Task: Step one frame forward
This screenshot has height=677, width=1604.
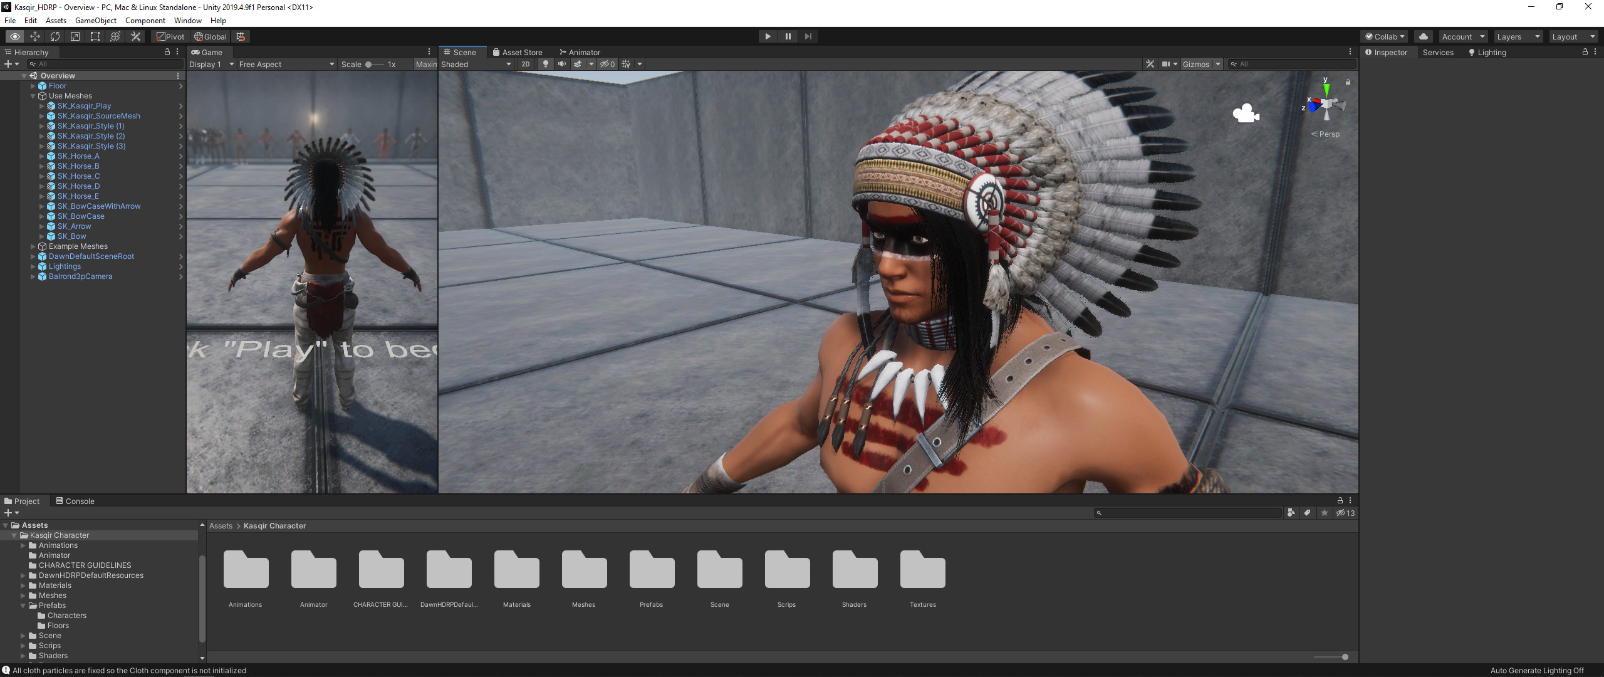Action: (x=808, y=36)
